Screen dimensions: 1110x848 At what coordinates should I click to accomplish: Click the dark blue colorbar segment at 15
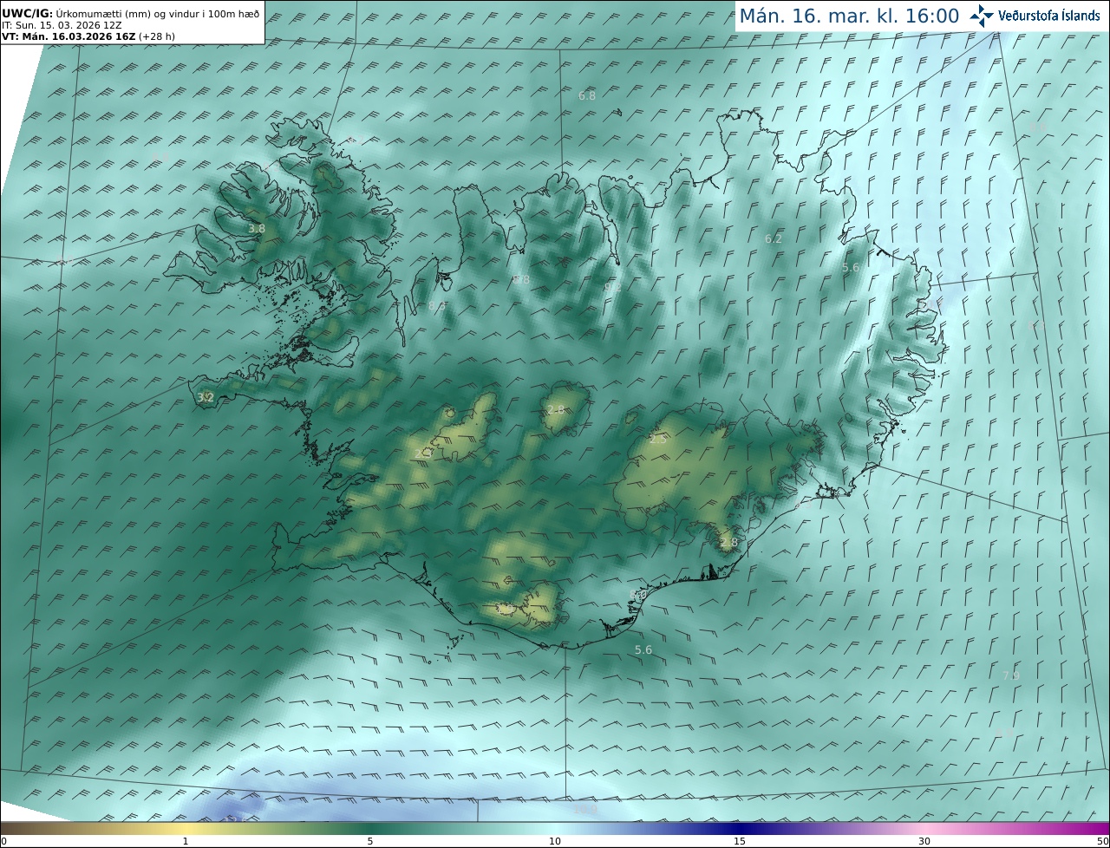pyautogui.click(x=739, y=828)
